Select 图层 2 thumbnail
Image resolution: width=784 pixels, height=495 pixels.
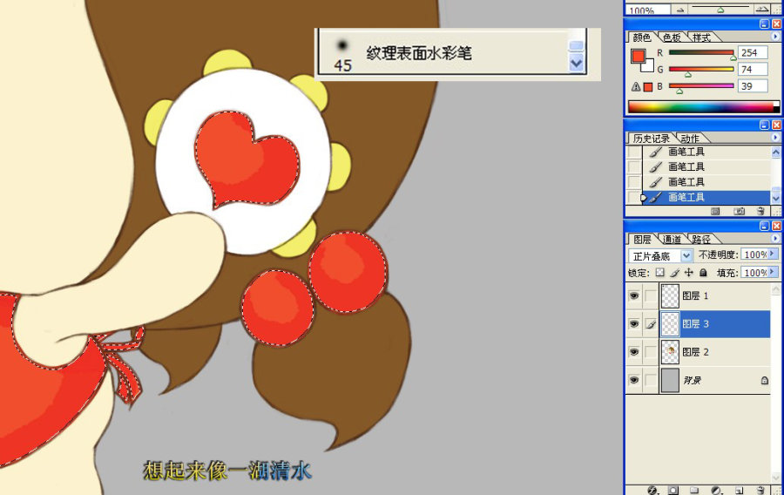[x=670, y=352]
